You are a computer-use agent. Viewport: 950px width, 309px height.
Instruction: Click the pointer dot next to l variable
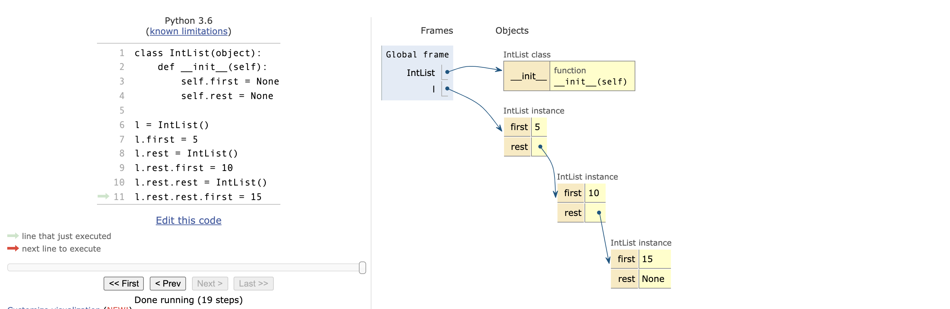pos(447,88)
